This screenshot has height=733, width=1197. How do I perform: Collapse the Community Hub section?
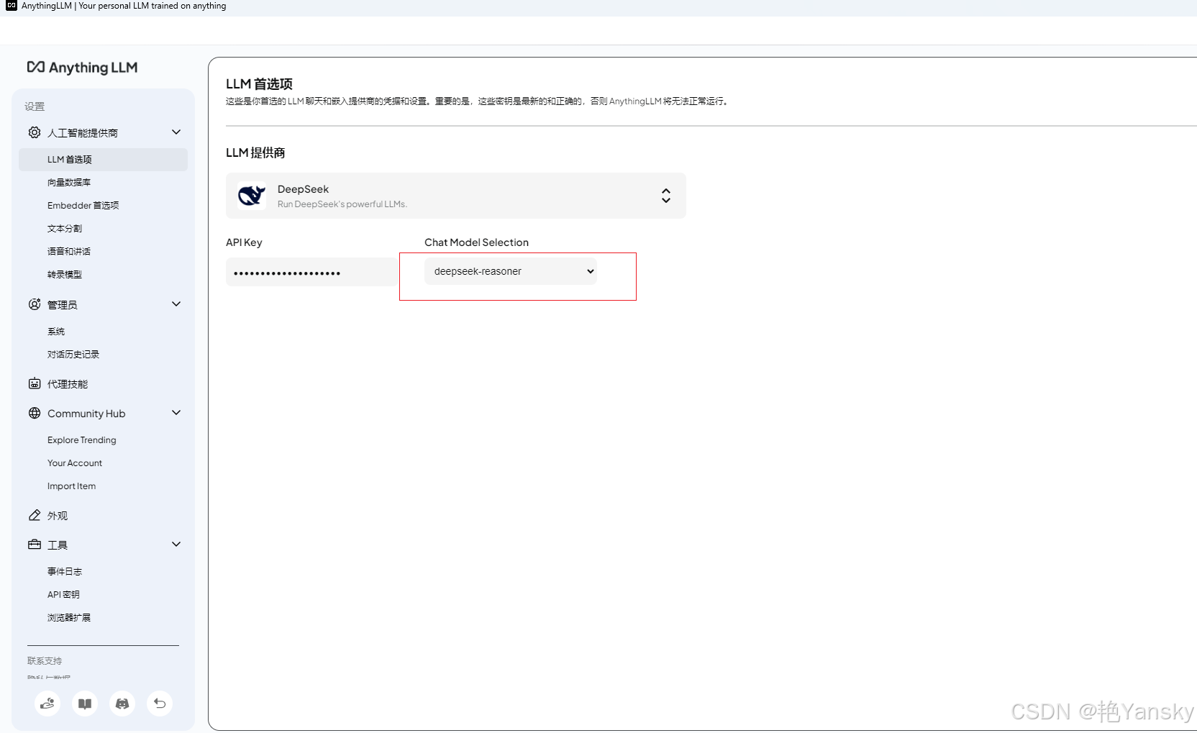(x=176, y=412)
